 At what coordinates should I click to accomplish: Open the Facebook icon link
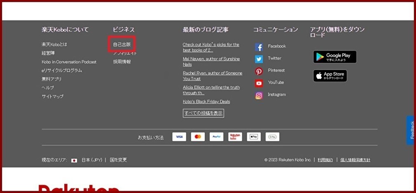pyautogui.click(x=259, y=47)
